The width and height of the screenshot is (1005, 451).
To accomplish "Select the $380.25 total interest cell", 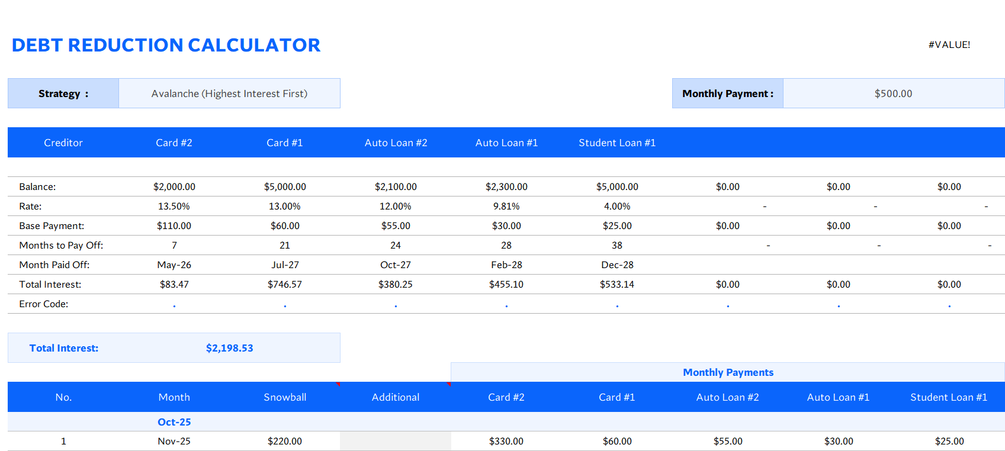I will [396, 284].
